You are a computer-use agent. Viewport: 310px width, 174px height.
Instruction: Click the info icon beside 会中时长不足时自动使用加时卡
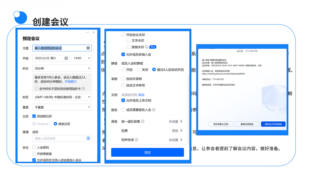[83, 89]
